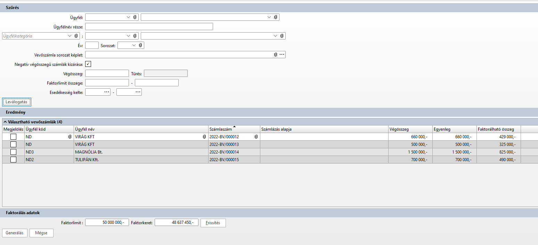
Task: Select MAGNÓLIA Bt. cell
Action: 141,152
